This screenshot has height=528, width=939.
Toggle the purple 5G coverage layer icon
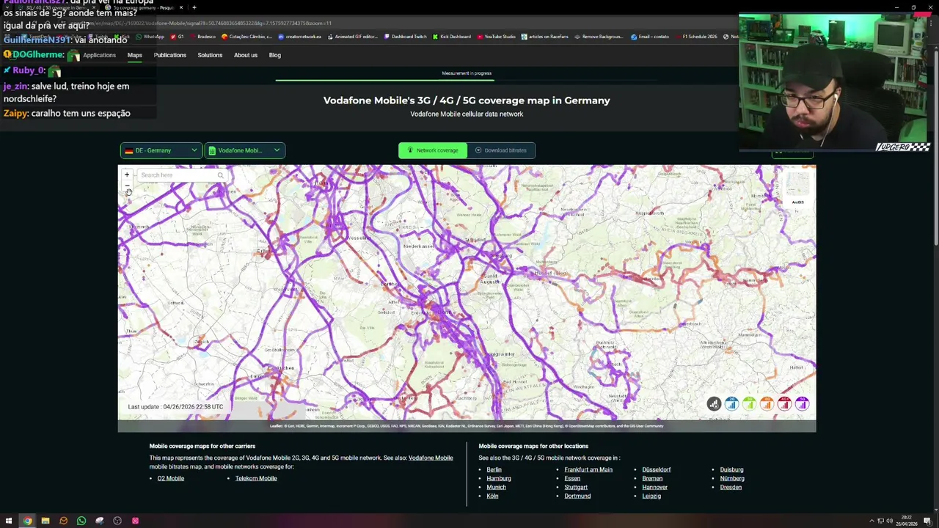pos(802,404)
